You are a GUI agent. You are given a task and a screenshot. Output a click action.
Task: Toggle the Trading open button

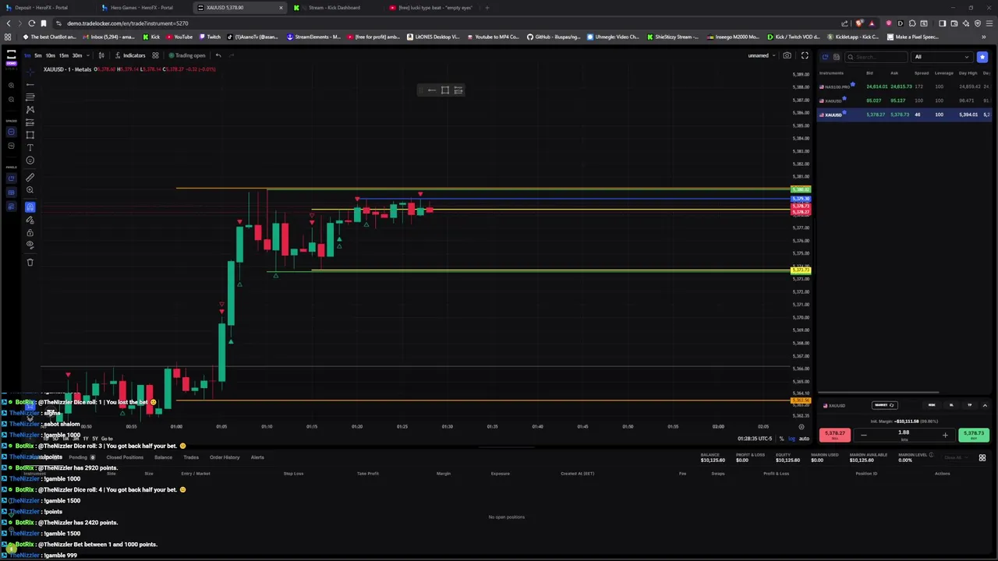point(186,55)
